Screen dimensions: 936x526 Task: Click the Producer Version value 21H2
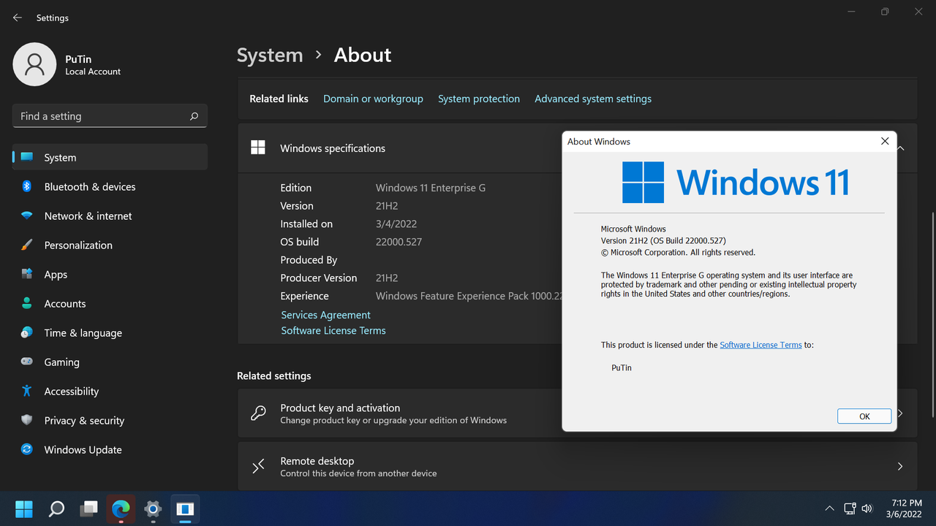tap(387, 278)
